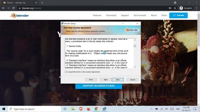Cancel the Blender Setup installer
The image size is (200, 112).
132,80
